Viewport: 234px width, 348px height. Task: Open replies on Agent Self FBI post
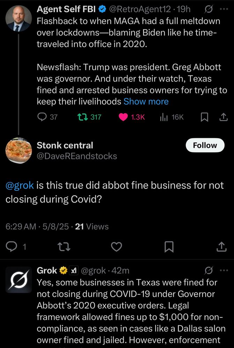[x=42, y=117]
